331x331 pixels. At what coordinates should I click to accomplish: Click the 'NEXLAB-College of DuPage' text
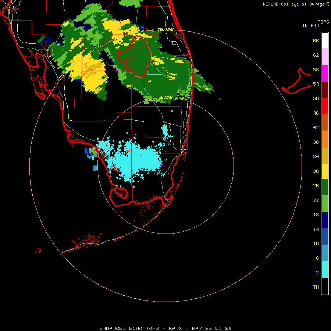(x=294, y=4)
